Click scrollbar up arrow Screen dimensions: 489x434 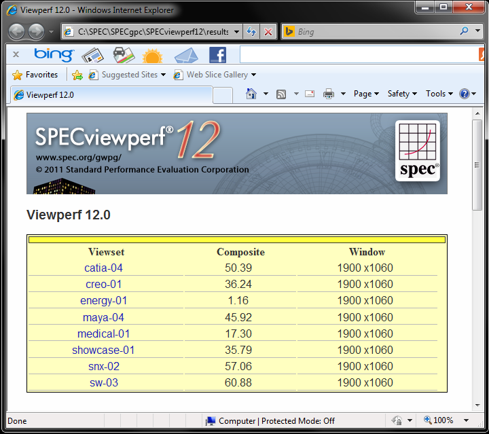(477, 113)
